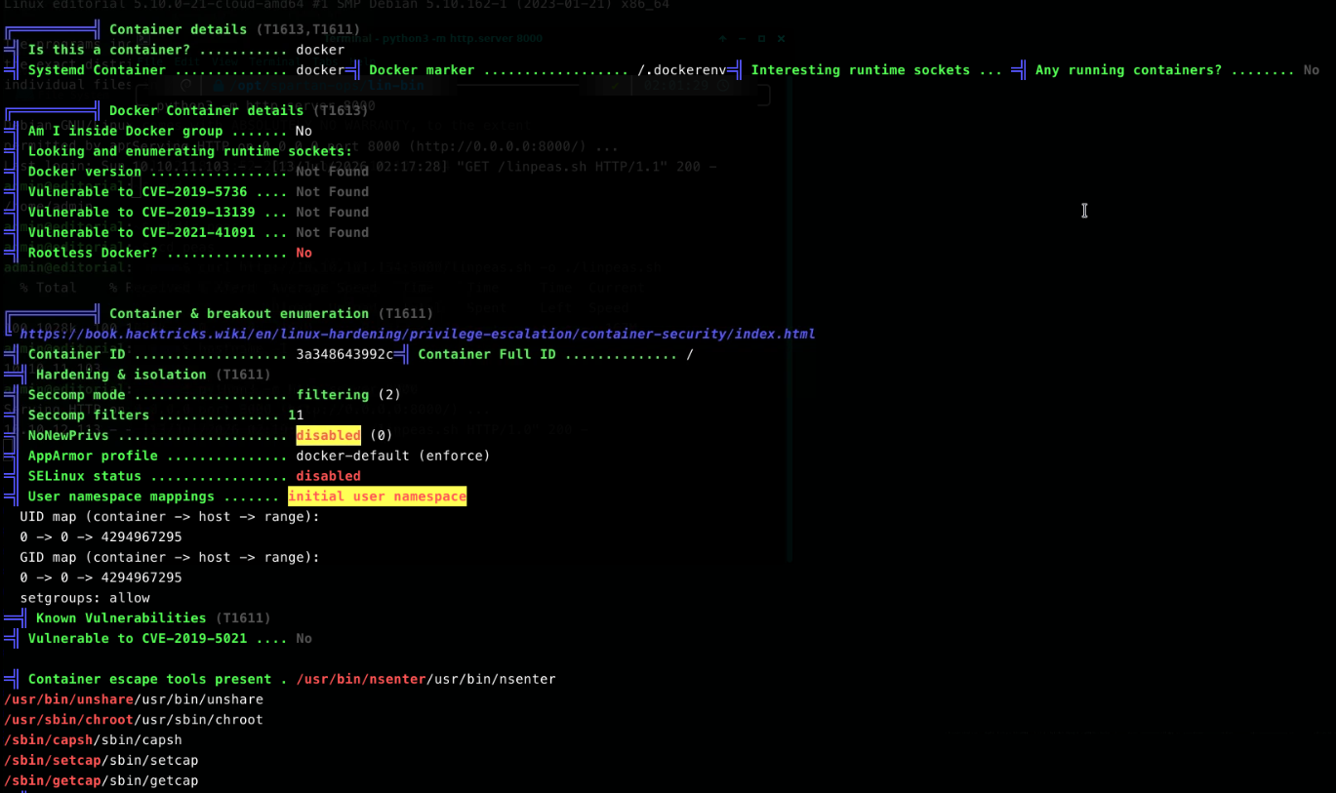Select the red '/sbin/setcap' path
Image resolution: width=1336 pixels, height=793 pixels.
tap(52, 761)
